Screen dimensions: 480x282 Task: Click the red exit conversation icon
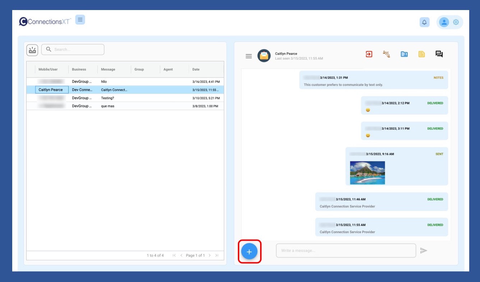[369, 54]
